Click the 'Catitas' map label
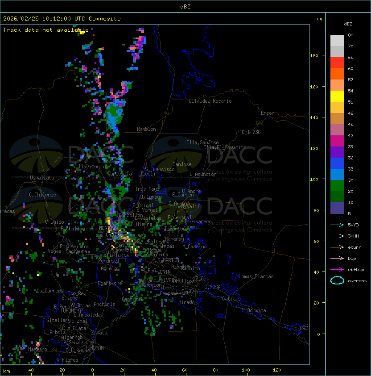 231,299
